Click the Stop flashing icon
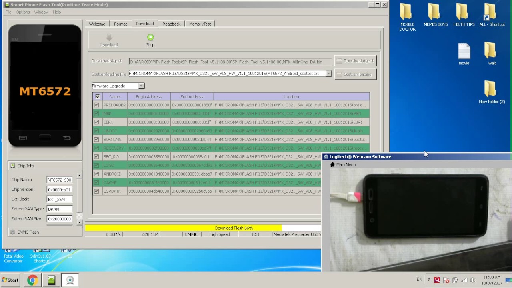 coord(150,37)
